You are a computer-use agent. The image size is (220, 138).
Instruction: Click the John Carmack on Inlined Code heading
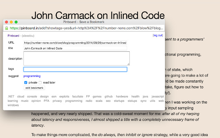coord(98,15)
